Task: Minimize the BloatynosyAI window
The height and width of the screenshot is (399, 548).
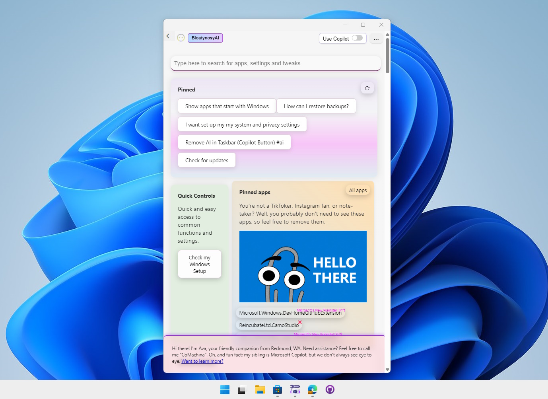Action: [345, 25]
